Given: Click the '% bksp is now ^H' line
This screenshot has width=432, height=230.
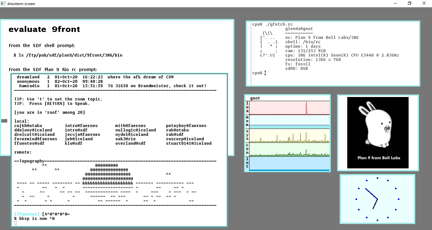Looking at the screenshot, I should (x=34, y=219).
